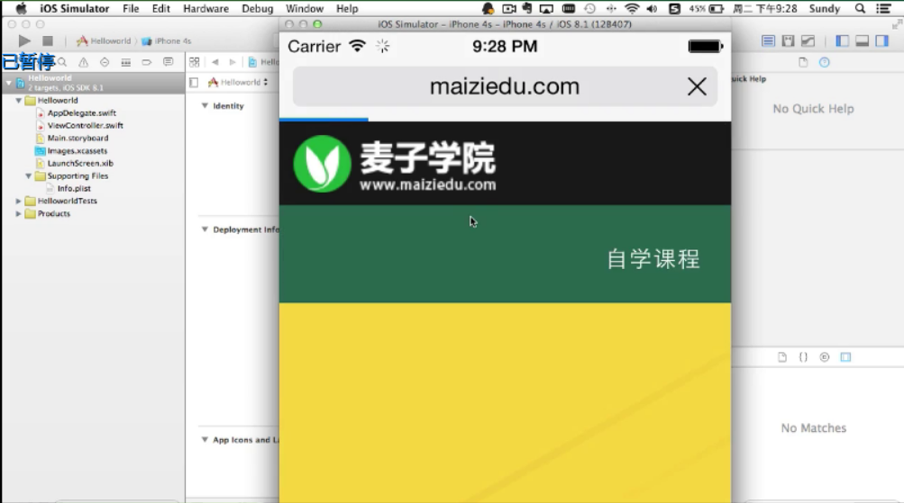Open the Helloworld scheme selector
904x503 pixels.
[x=104, y=40]
